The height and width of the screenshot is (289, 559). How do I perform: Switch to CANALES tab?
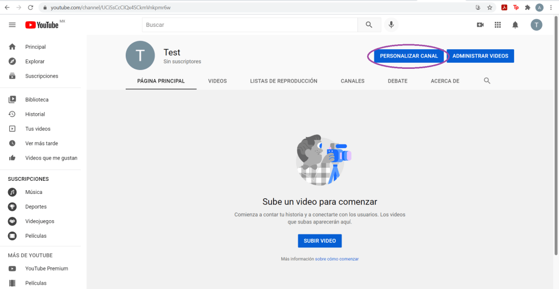coord(352,81)
